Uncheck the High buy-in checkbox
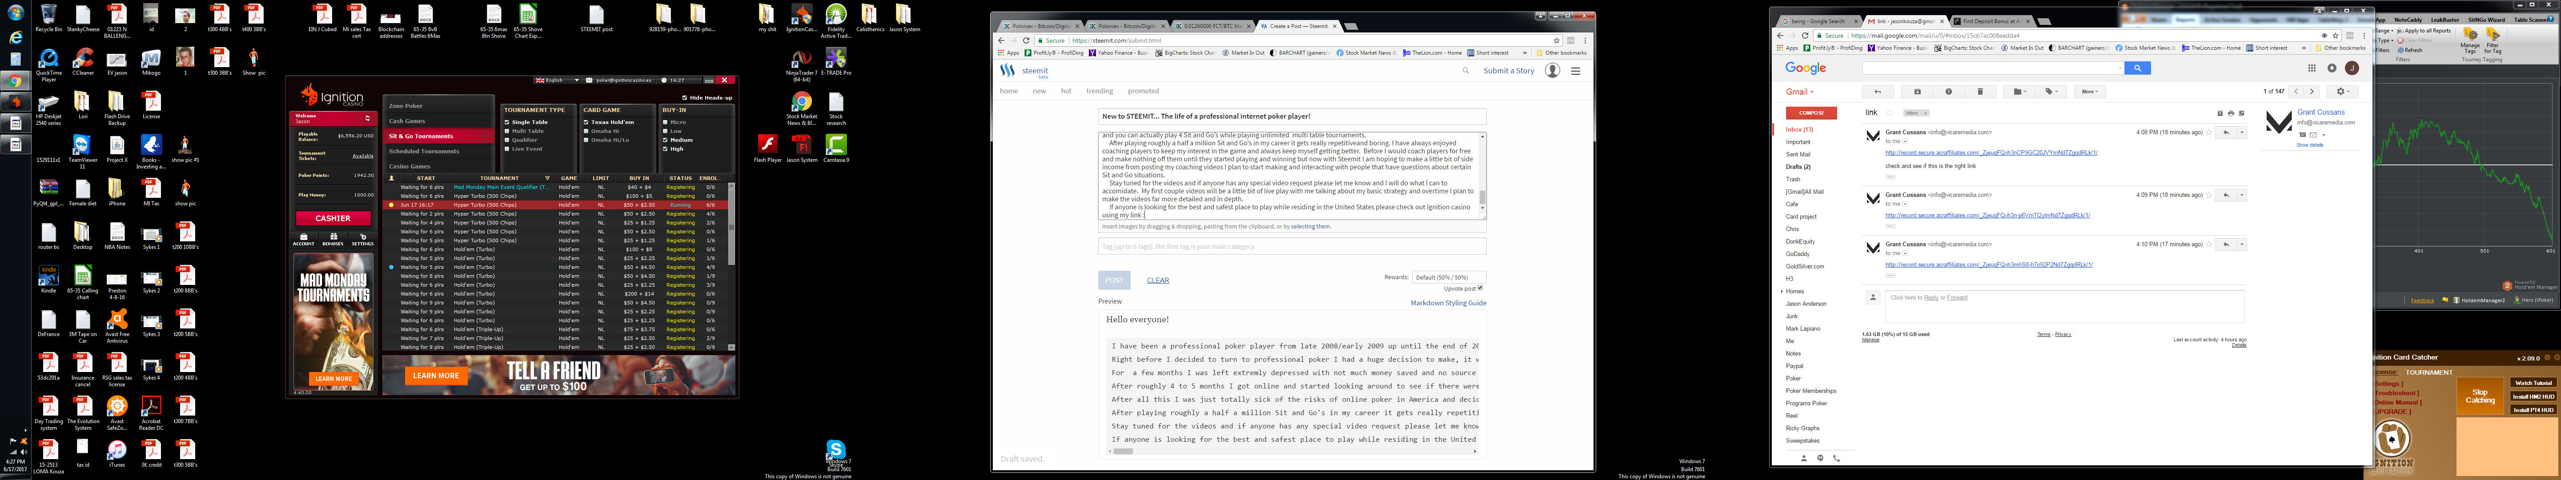This screenshot has width=2561, height=480. (x=665, y=149)
